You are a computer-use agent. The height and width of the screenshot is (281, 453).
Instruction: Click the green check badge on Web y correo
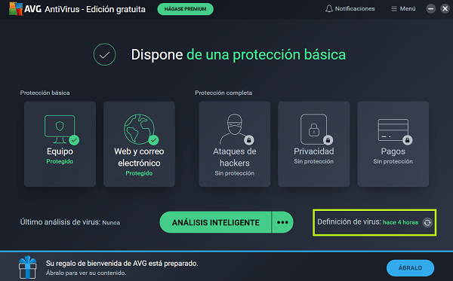tap(153, 140)
